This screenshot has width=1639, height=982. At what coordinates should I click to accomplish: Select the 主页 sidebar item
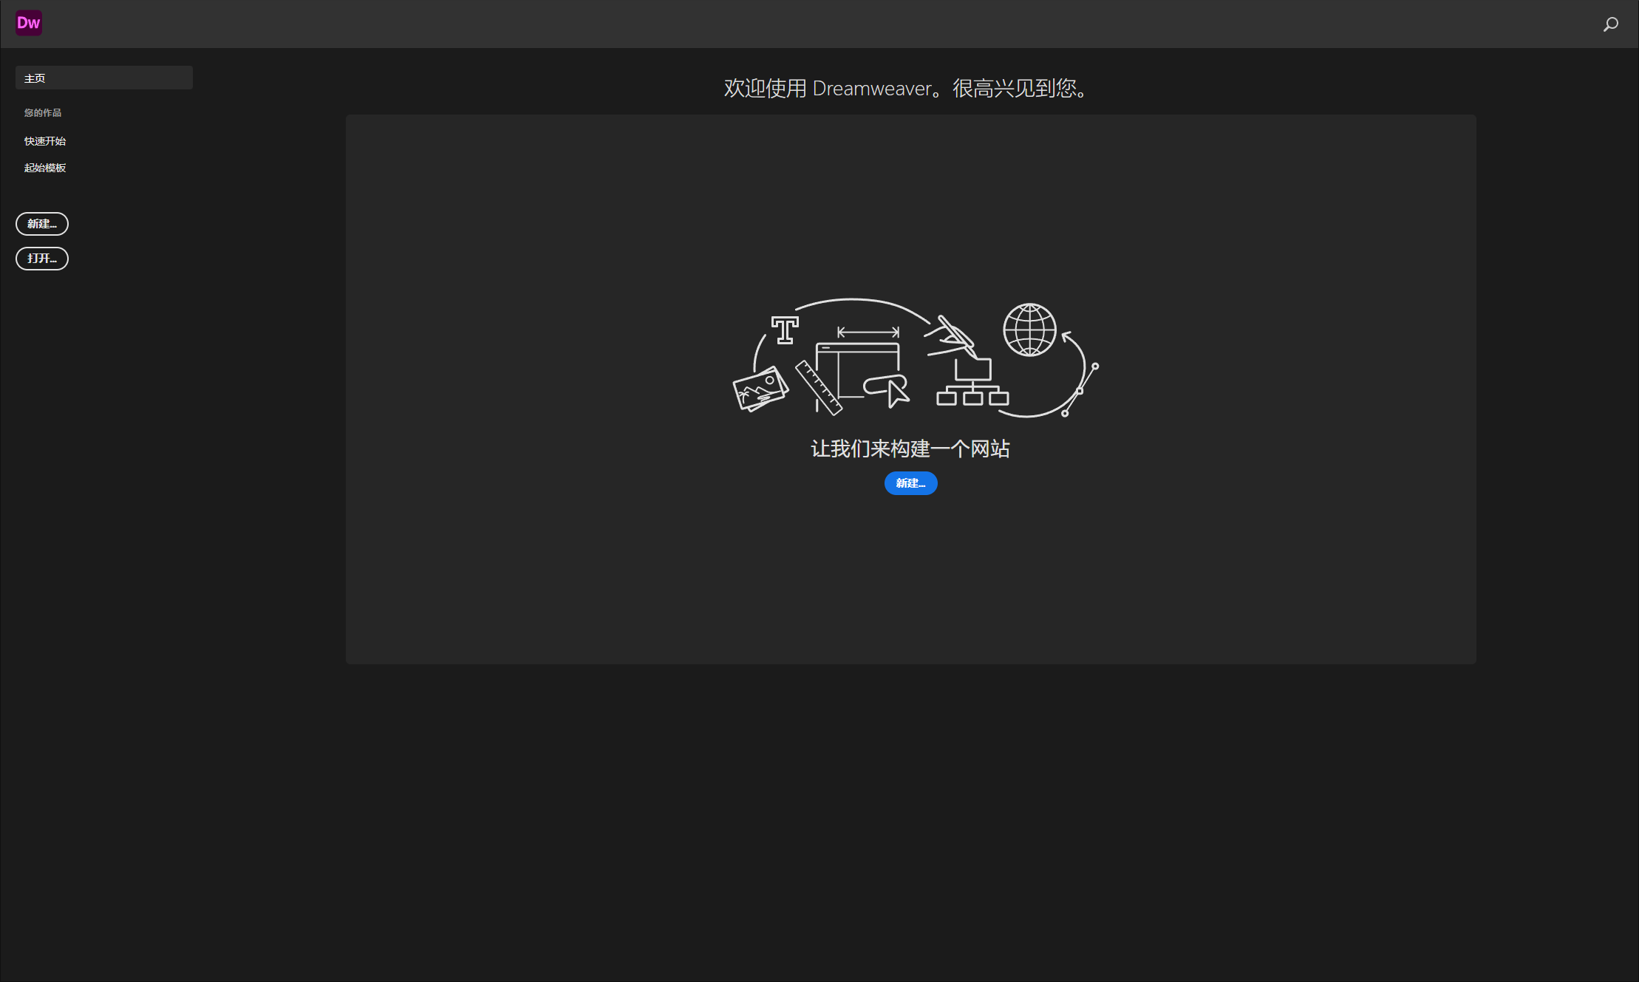point(104,78)
